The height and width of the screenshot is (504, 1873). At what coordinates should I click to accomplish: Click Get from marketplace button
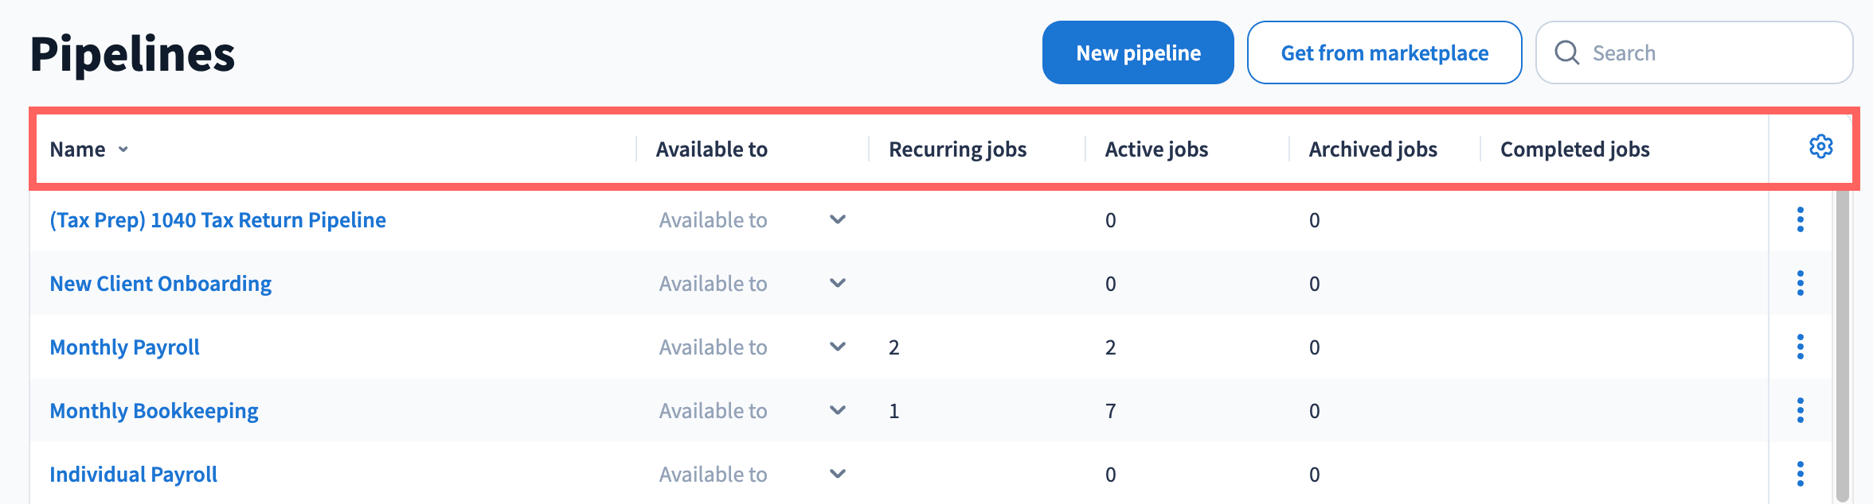tap(1384, 52)
